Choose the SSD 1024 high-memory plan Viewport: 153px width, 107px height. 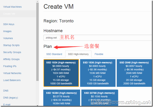pyautogui.click(x=61, y=73)
